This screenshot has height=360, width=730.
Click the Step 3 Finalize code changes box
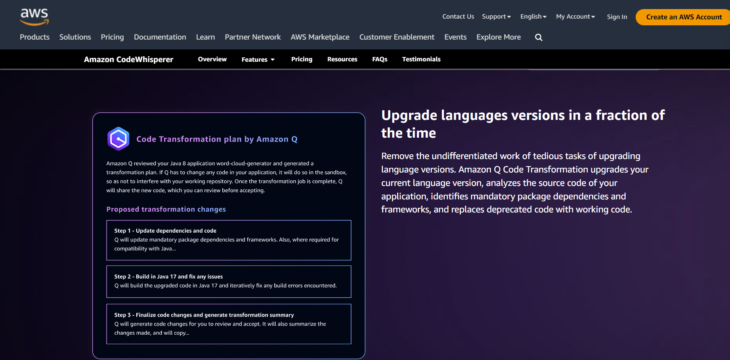(229, 324)
